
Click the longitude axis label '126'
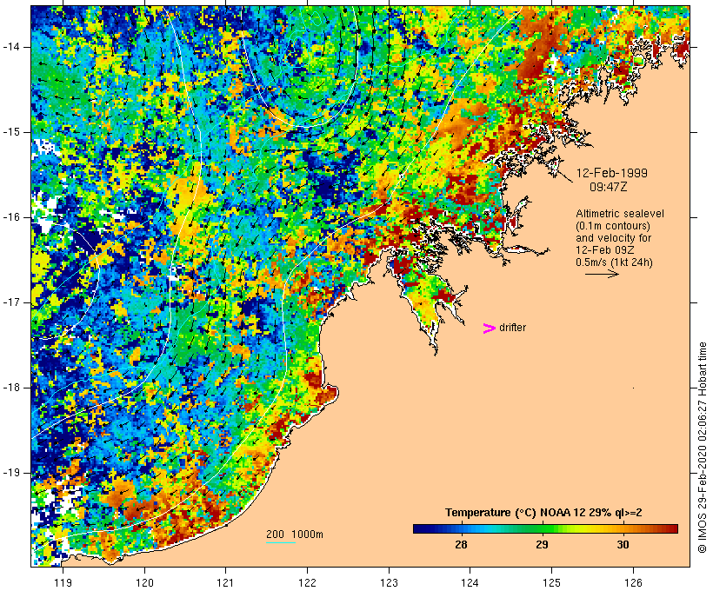click(633, 582)
